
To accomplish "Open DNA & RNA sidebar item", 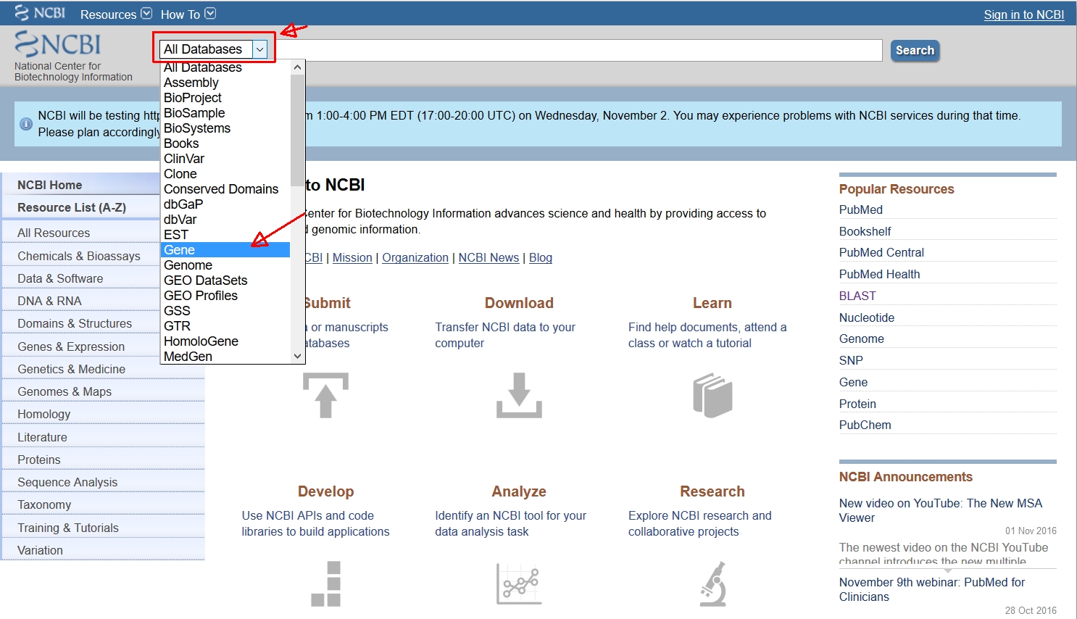I will (49, 301).
